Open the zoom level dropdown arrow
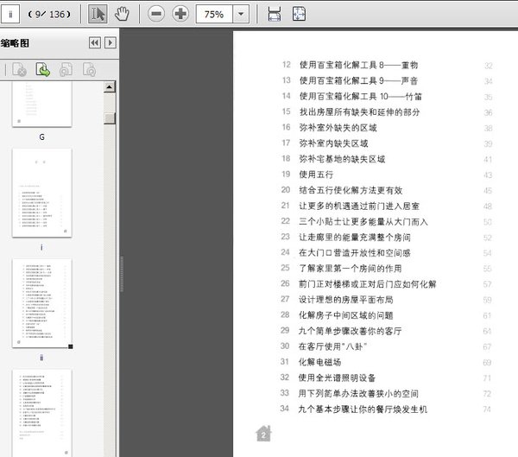Screen dimensions: 518x457 241,14
